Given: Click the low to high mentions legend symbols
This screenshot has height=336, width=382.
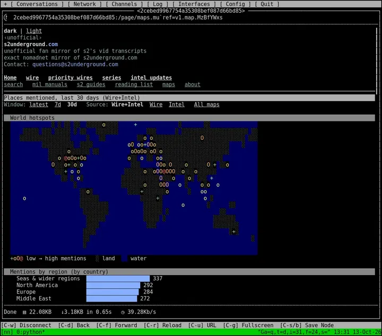Looking at the screenshot, I should [16, 259].
